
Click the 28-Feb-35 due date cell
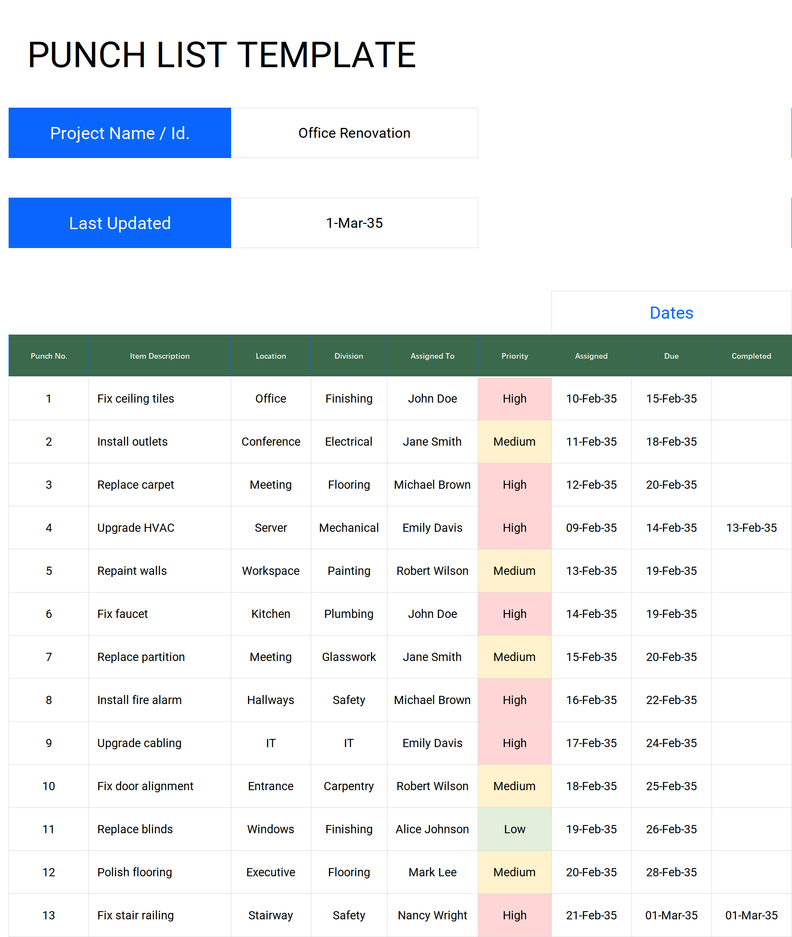[671, 872]
